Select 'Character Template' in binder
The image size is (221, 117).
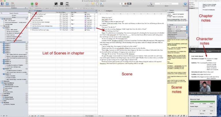click(x=10, y=104)
